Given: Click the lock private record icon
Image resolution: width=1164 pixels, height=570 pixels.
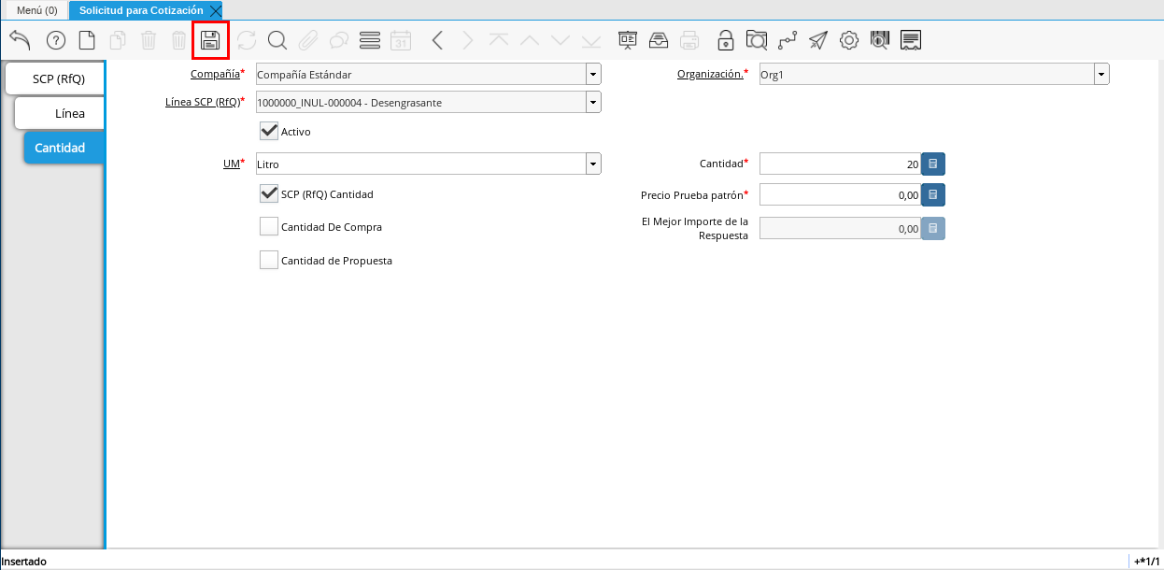Looking at the screenshot, I should tap(725, 40).
